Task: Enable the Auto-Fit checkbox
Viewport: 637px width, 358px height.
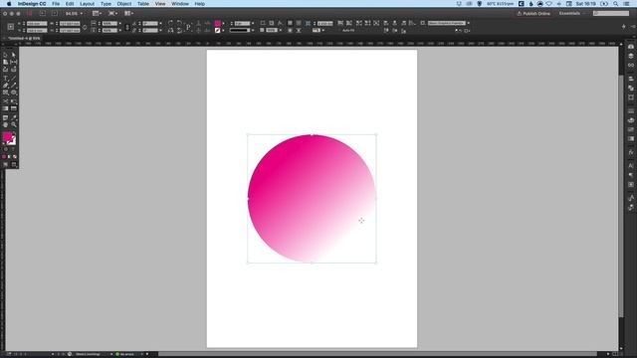Action: click(x=339, y=31)
